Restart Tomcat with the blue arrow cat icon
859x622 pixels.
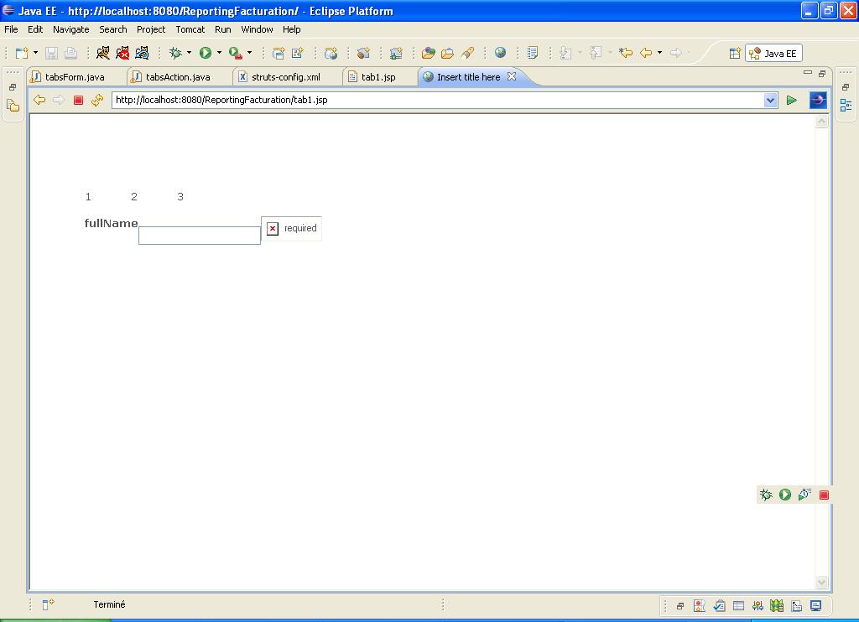coord(142,53)
